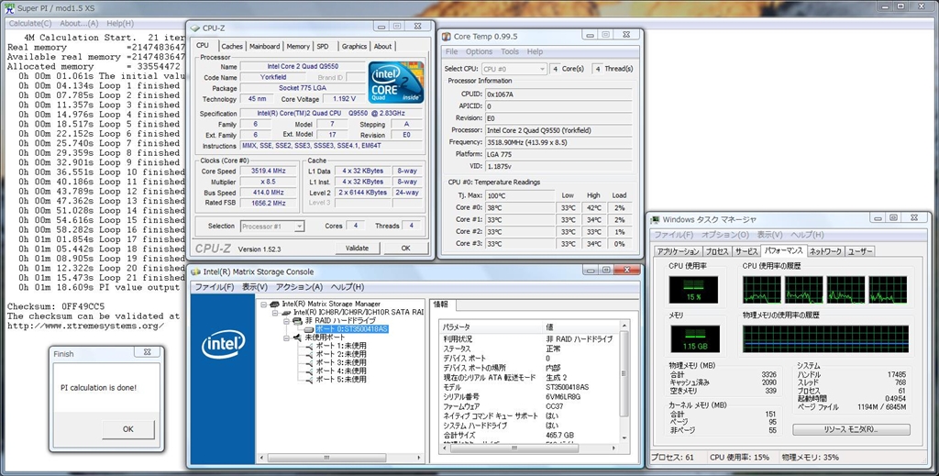Click the Task Manager title bar icon
This screenshot has height=476, width=939.
click(x=656, y=220)
